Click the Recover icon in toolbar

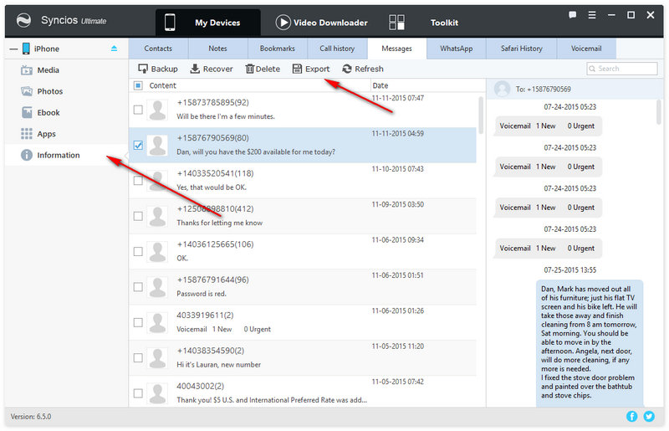click(196, 69)
